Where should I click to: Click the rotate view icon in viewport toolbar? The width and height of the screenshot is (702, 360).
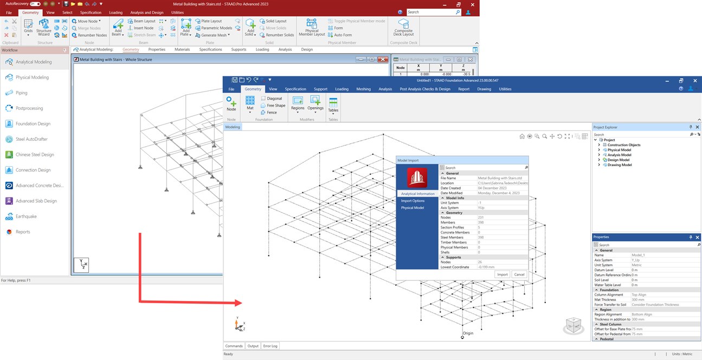pos(559,136)
